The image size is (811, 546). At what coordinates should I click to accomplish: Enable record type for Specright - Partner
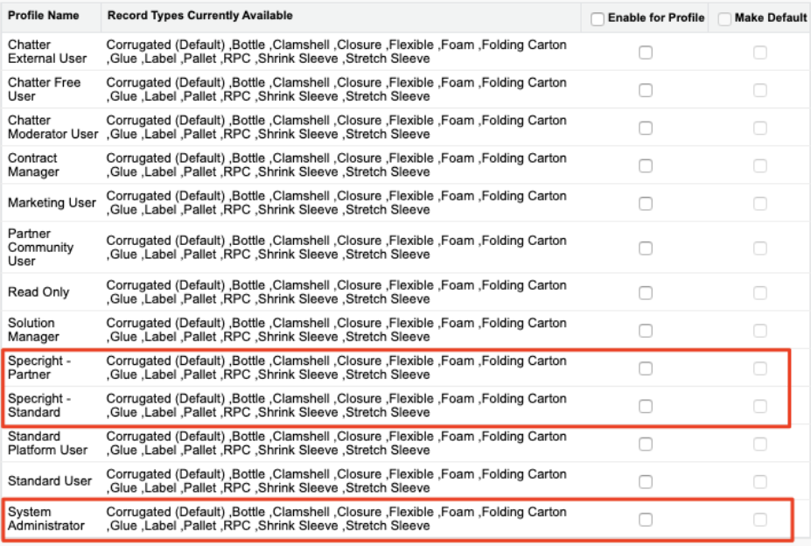tap(645, 368)
